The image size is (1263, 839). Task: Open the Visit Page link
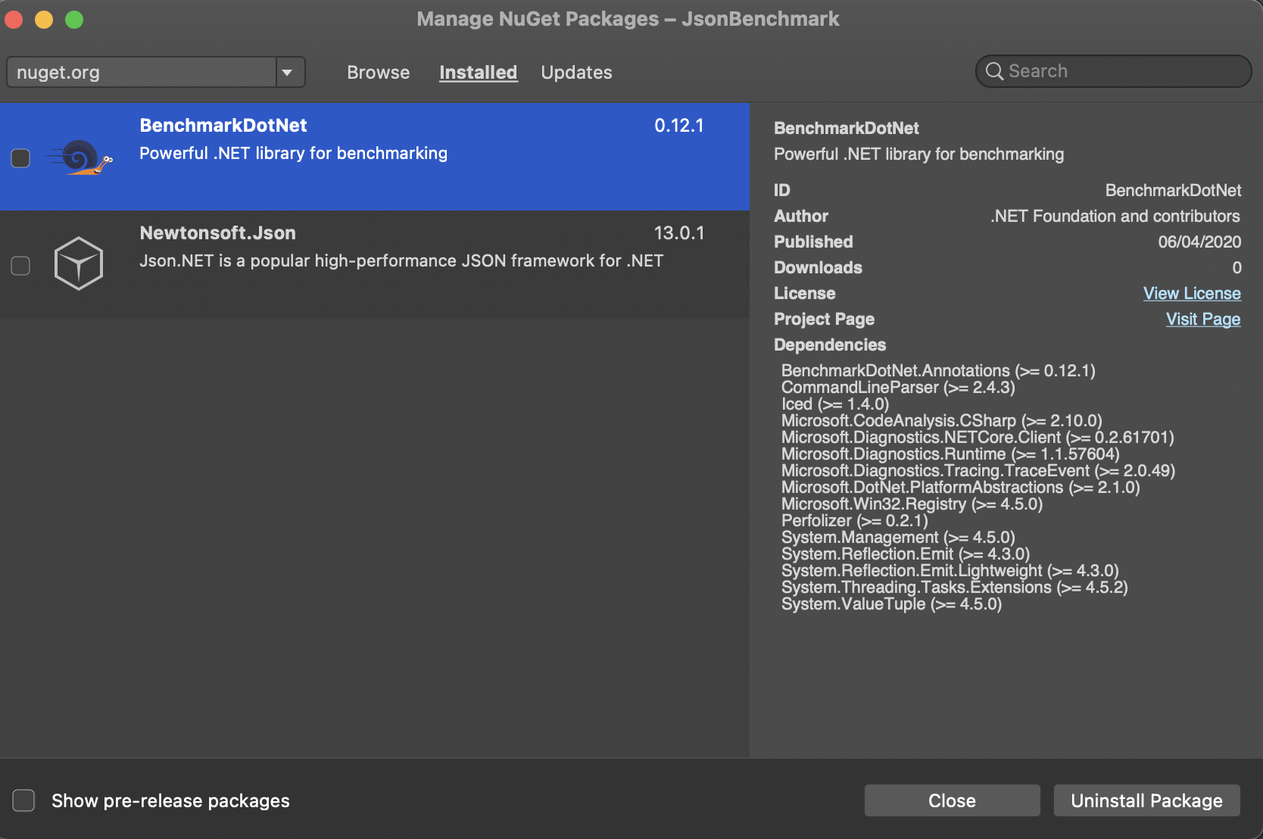pos(1202,319)
